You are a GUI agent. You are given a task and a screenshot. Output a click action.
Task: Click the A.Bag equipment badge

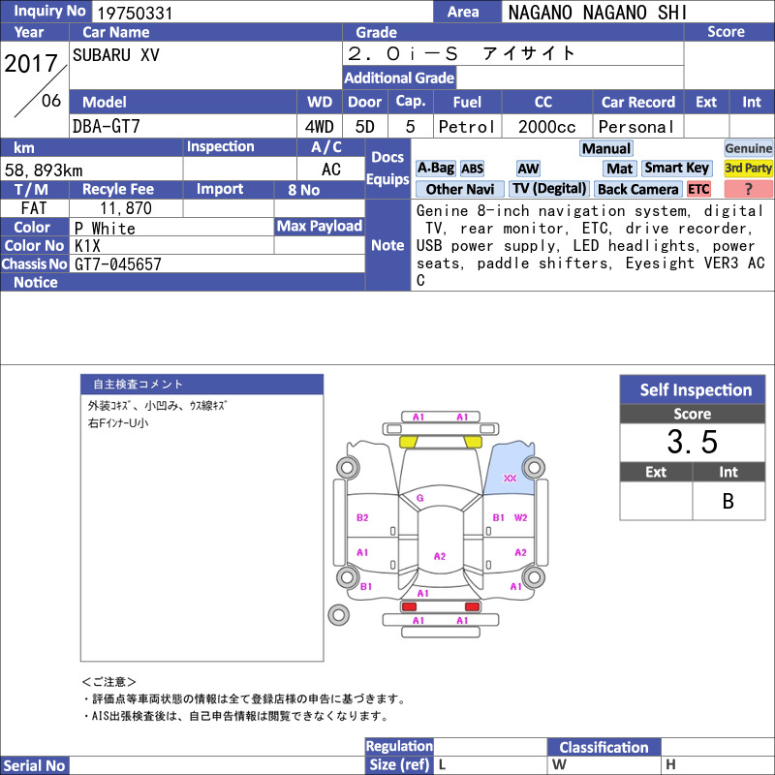point(435,168)
